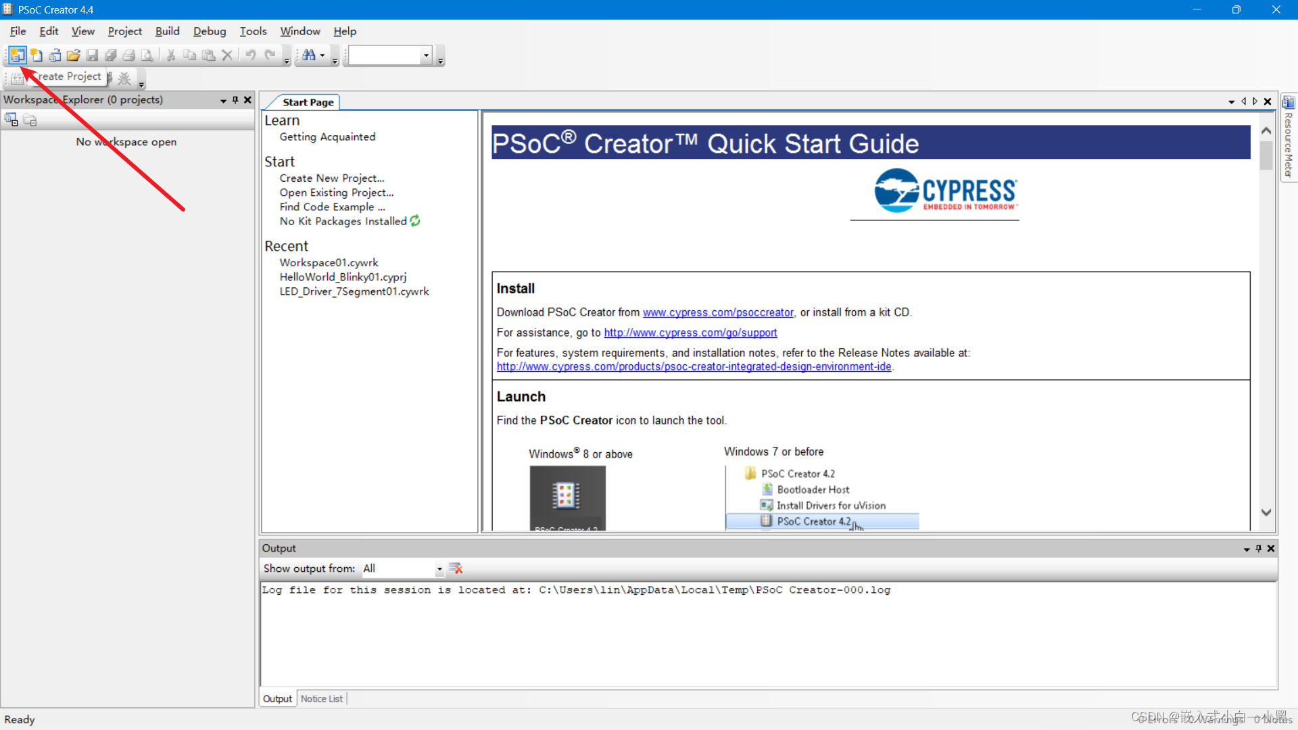This screenshot has width=1298, height=730.
Task: Open the Window menu
Action: tap(300, 31)
